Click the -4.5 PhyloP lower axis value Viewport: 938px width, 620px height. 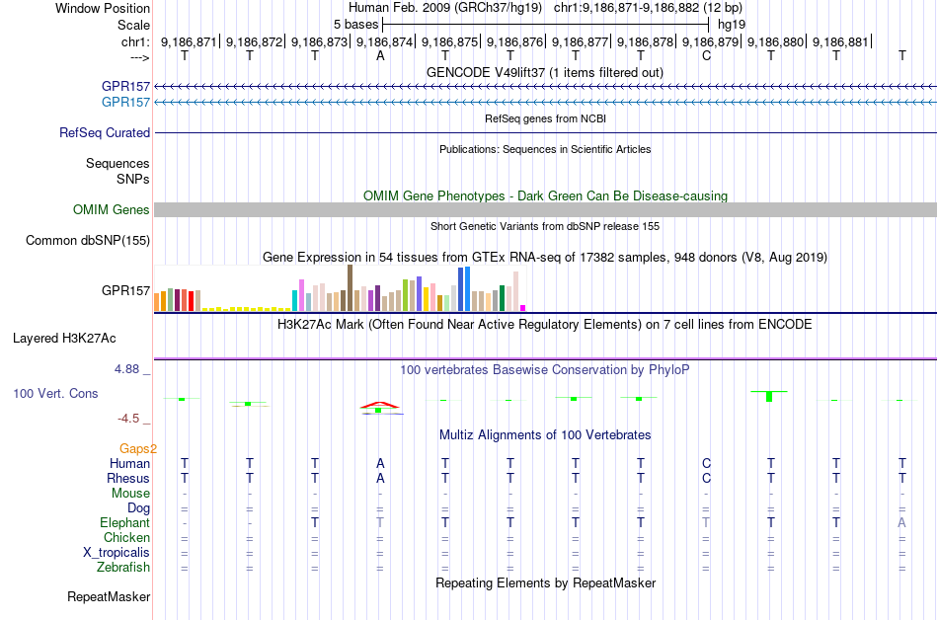128,419
